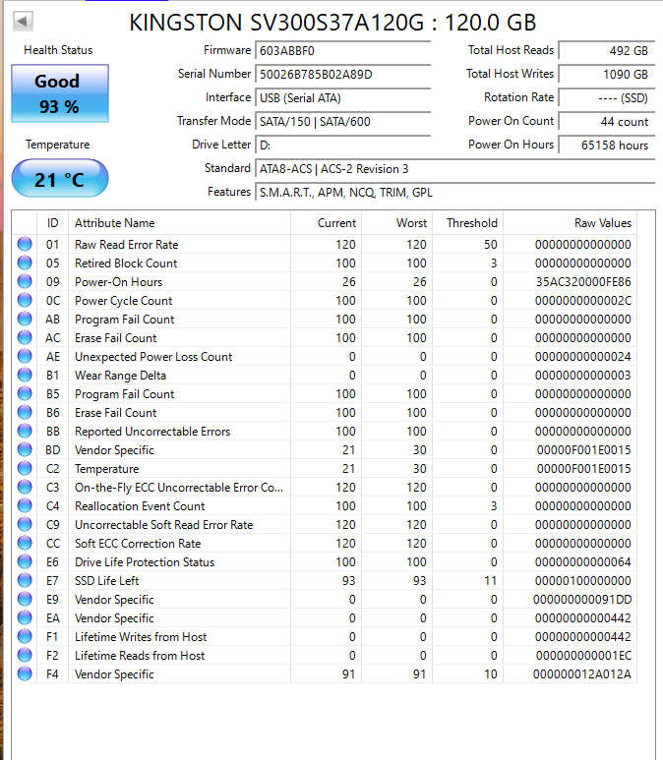Click the Current column header

(326, 223)
